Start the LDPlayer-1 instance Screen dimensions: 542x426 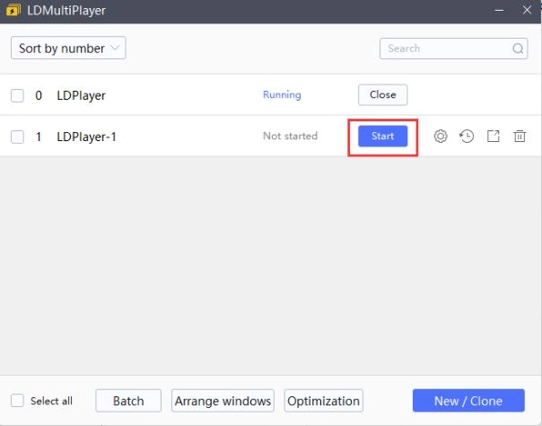tap(382, 137)
